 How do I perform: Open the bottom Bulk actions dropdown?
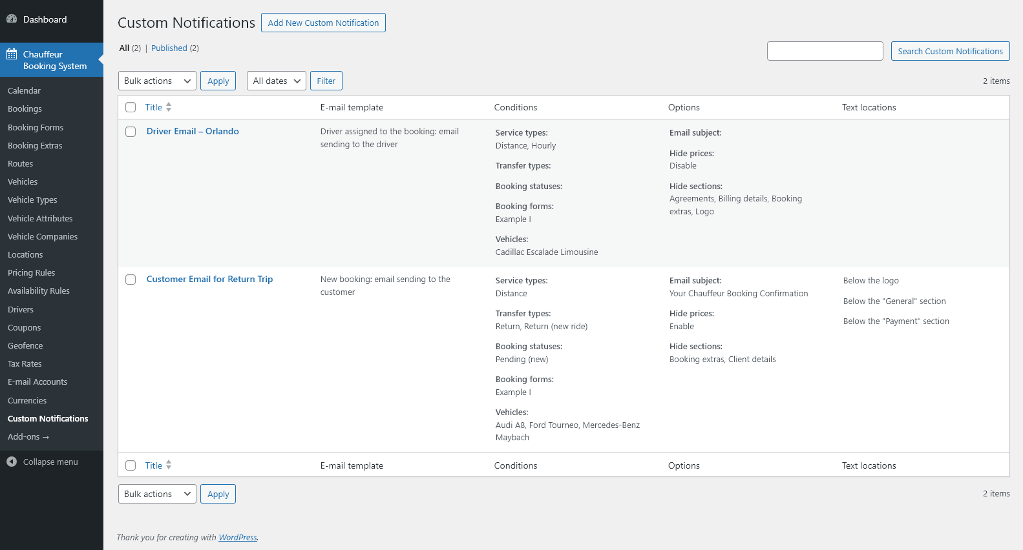coord(157,494)
